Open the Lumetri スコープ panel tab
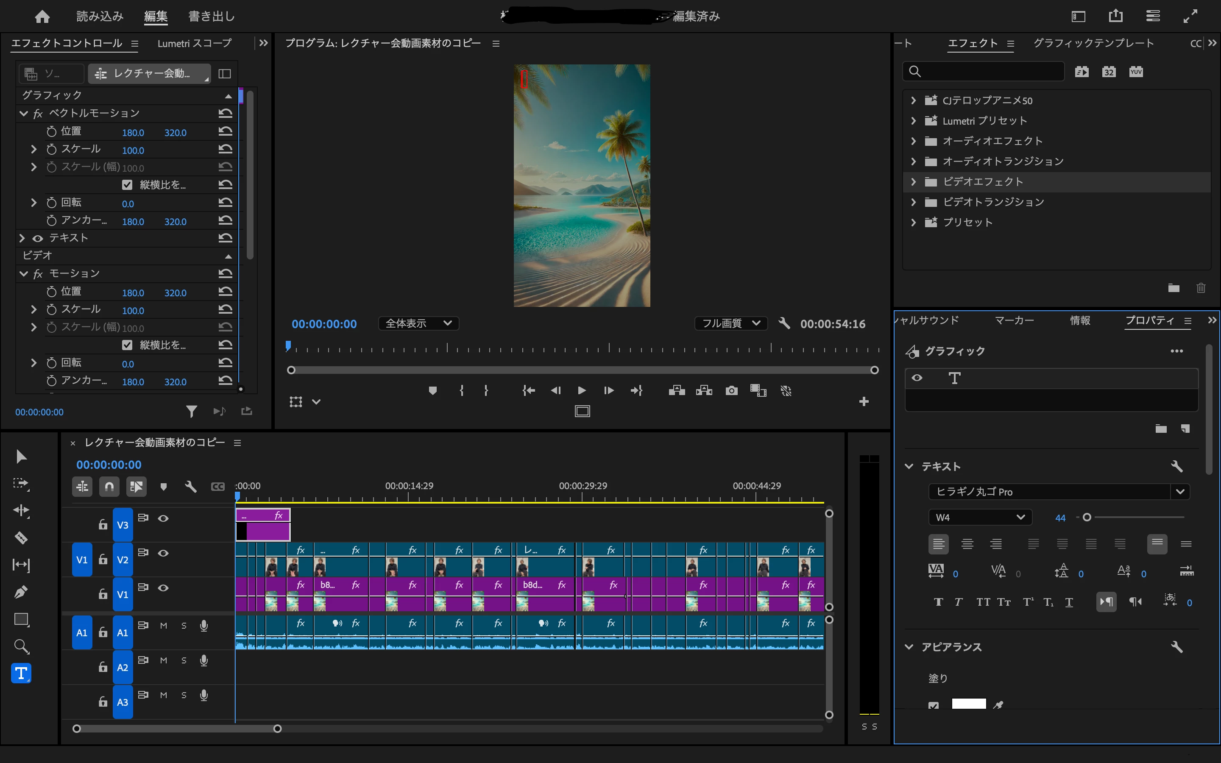Screen dimensions: 1221x763 point(194,43)
